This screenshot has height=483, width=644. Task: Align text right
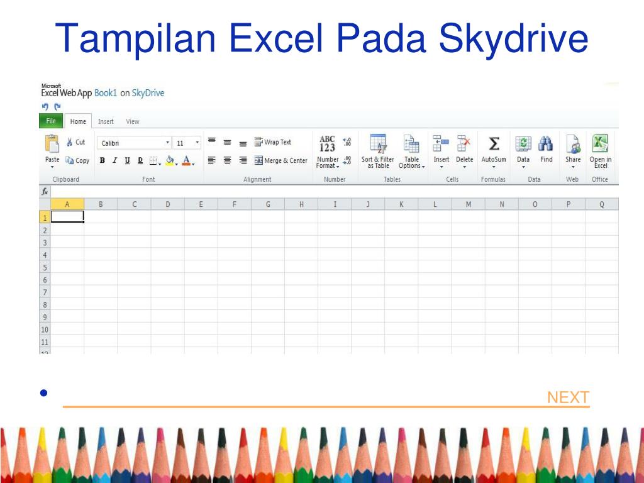tap(243, 160)
